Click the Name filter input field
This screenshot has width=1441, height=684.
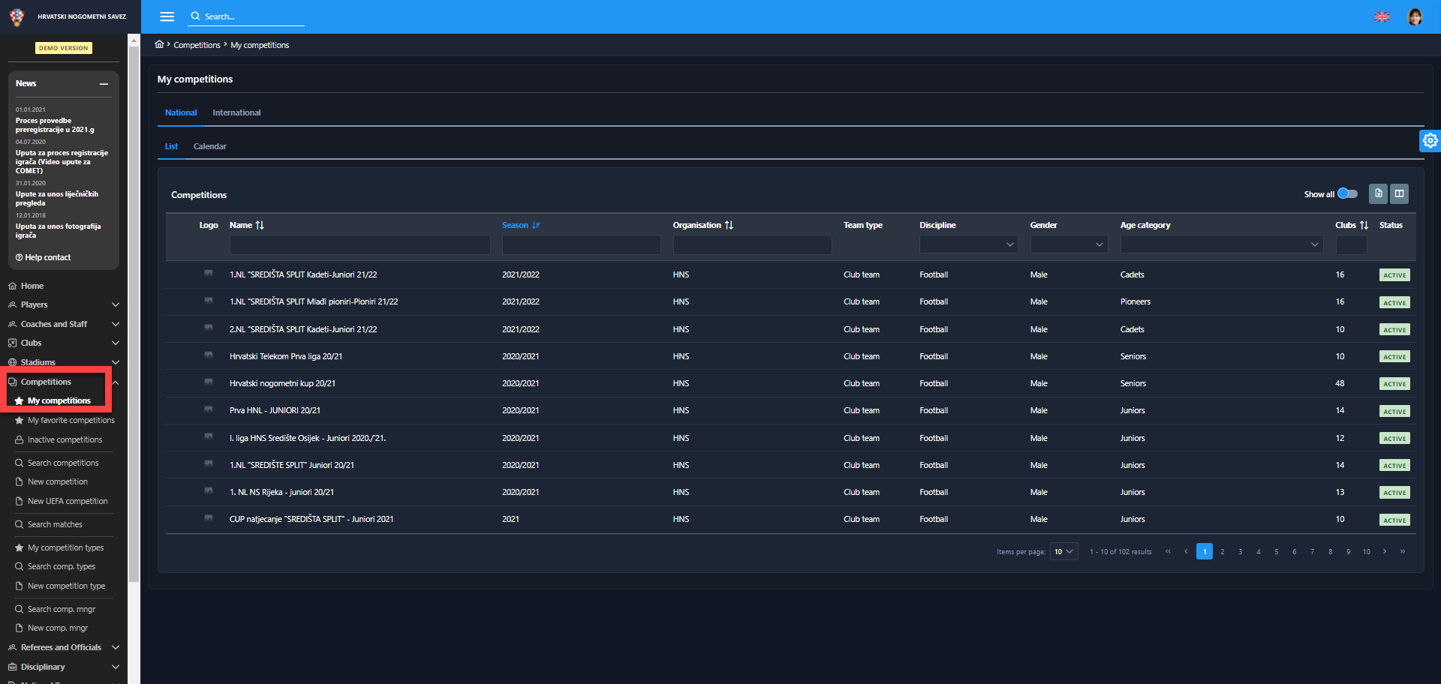click(x=359, y=244)
